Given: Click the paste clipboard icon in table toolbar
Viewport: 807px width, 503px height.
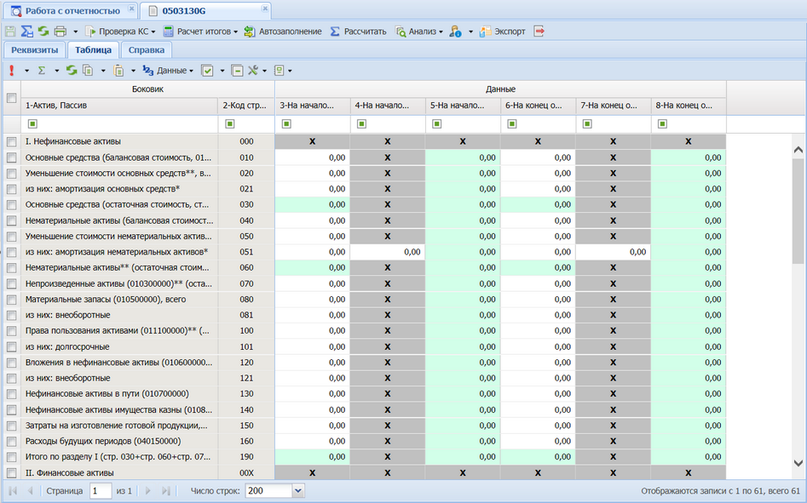Looking at the screenshot, I should 119,71.
